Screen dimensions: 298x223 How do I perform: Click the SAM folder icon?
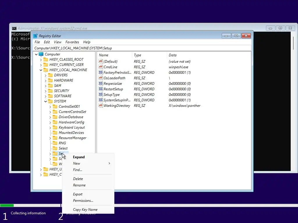pyautogui.click(x=50, y=86)
